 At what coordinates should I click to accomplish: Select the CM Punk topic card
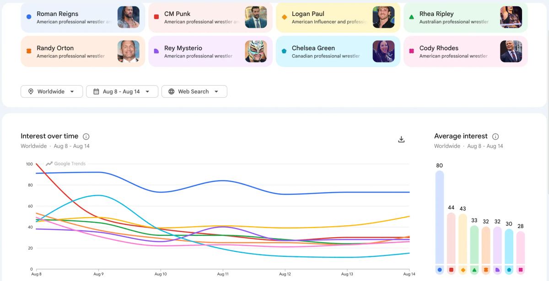click(210, 17)
